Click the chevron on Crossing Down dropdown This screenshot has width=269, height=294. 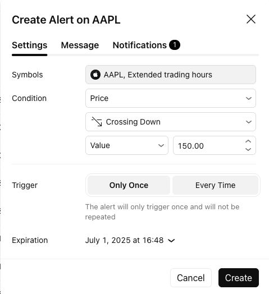(x=249, y=122)
